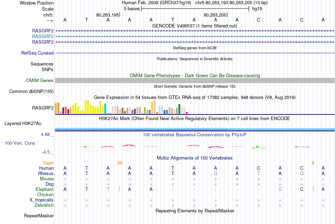Click the blue H3K27Ac signal band
Image resolution: width=335 pixels, height=224 pixels.
pyautogui.click(x=195, y=129)
